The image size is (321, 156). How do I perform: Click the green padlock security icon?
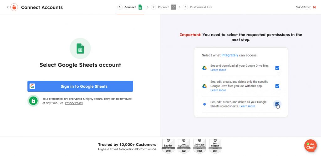(33, 101)
